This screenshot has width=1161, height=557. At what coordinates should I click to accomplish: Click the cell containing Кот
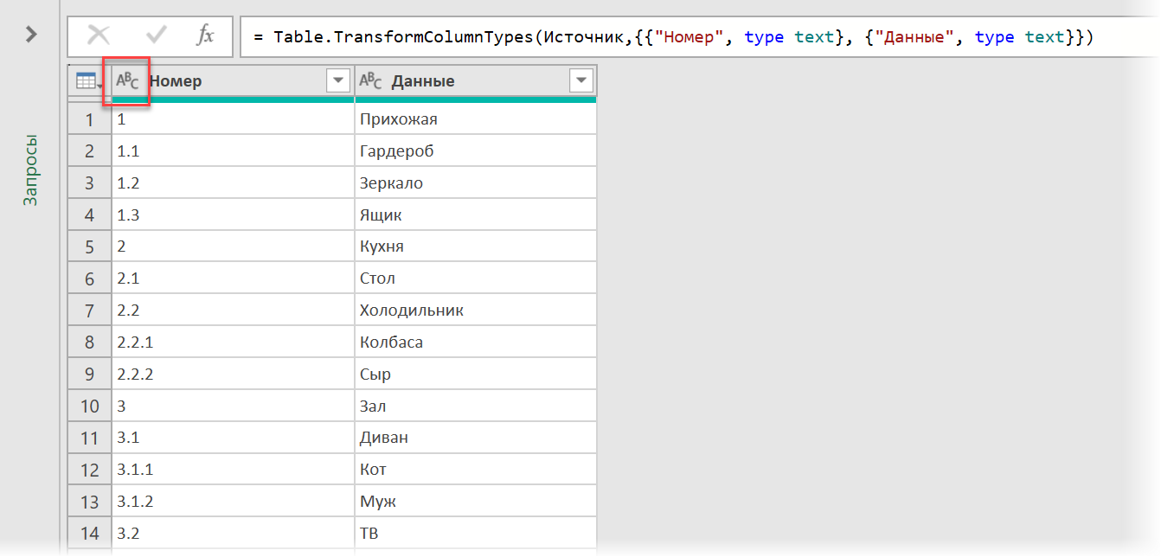(476, 470)
